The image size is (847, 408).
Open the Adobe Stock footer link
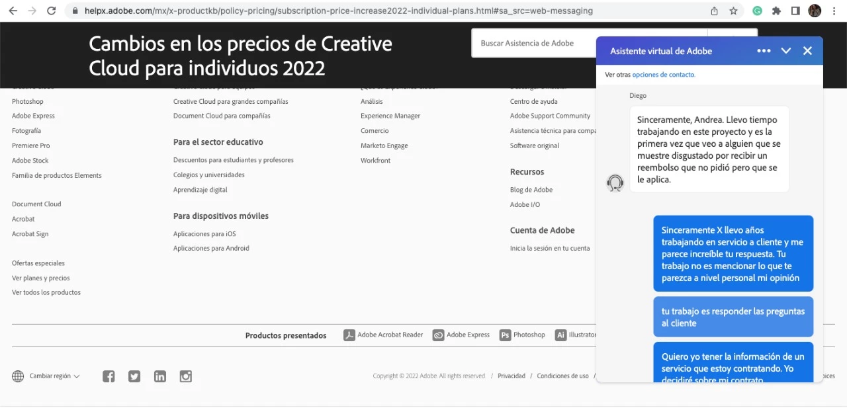30,161
